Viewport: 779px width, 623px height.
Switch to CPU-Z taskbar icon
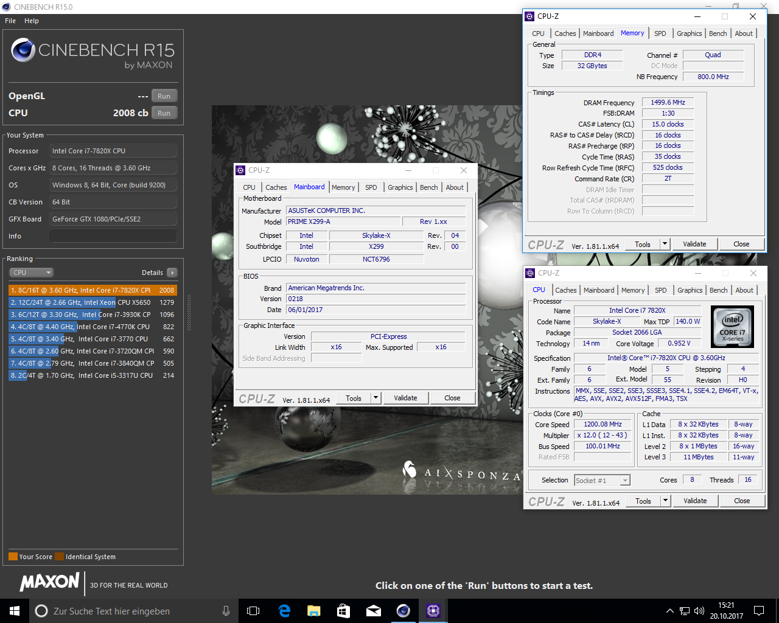point(433,611)
